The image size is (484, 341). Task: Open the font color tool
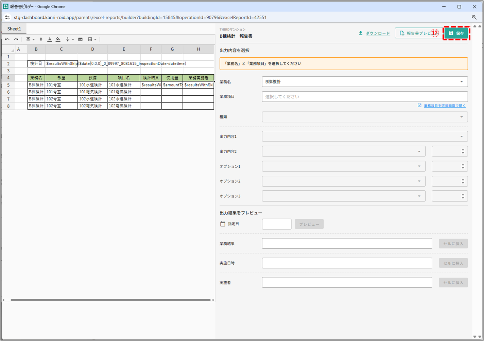tap(50, 39)
